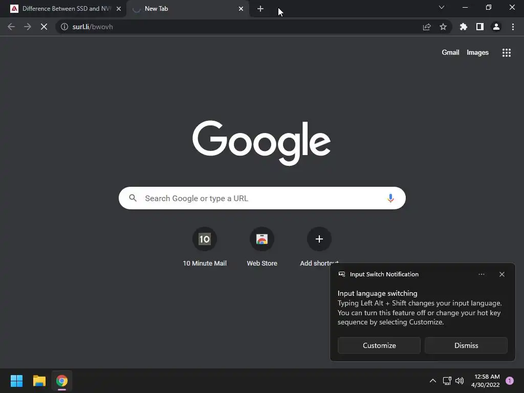Focus the Search Google or type a URL box
524x393 pixels.
[262, 198]
